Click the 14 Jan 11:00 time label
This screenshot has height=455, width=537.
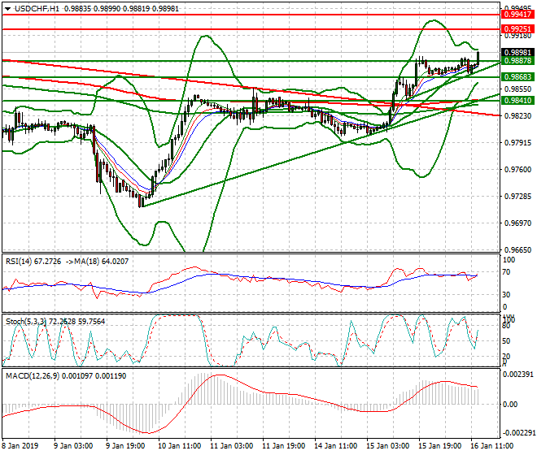[335, 446]
